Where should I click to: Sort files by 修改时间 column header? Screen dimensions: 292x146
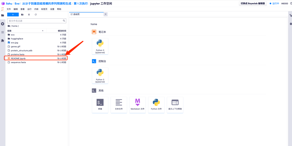coord(62,31)
